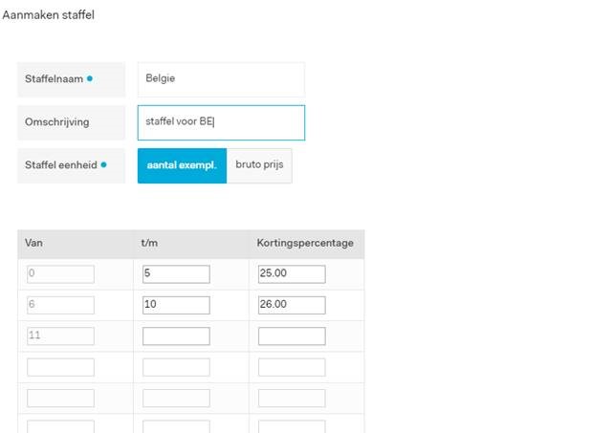Select the 'aantal exempl.' unit toggle
590x433 pixels.
182,165
